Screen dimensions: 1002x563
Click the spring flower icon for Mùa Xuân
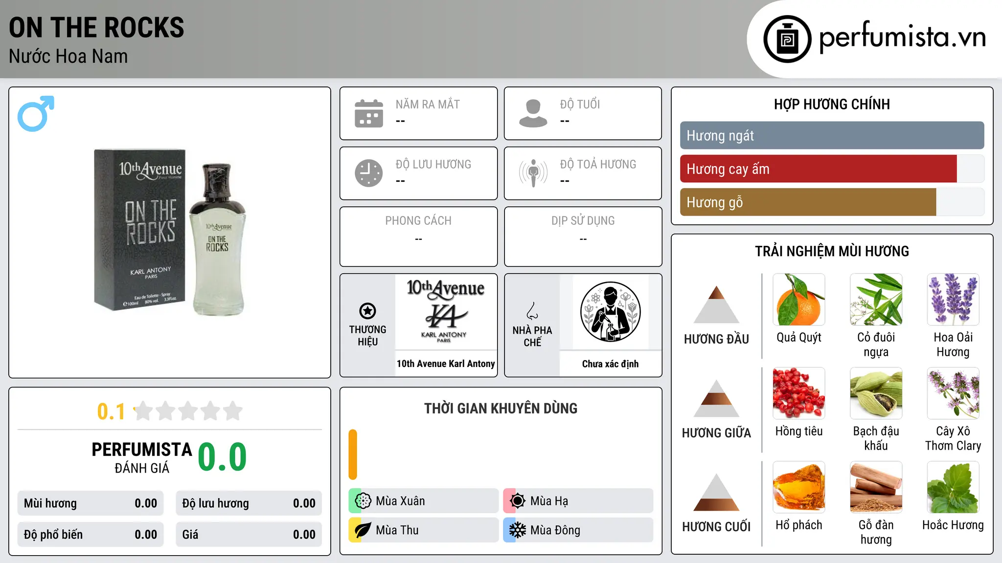(363, 501)
